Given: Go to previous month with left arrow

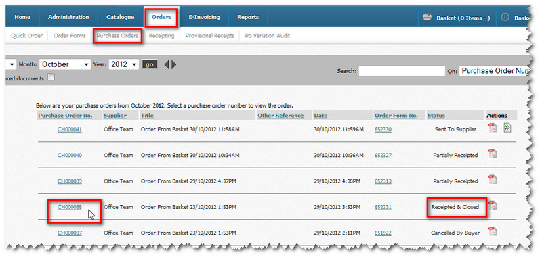Looking at the screenshot, I should [167, 64].
